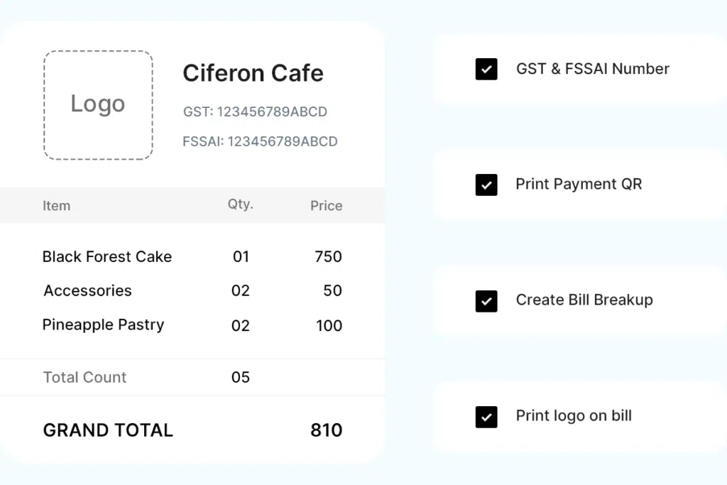This screenshot has height=485, width=727.
Task: Click the Create Bill Breakup label
Action: point(584,300)
